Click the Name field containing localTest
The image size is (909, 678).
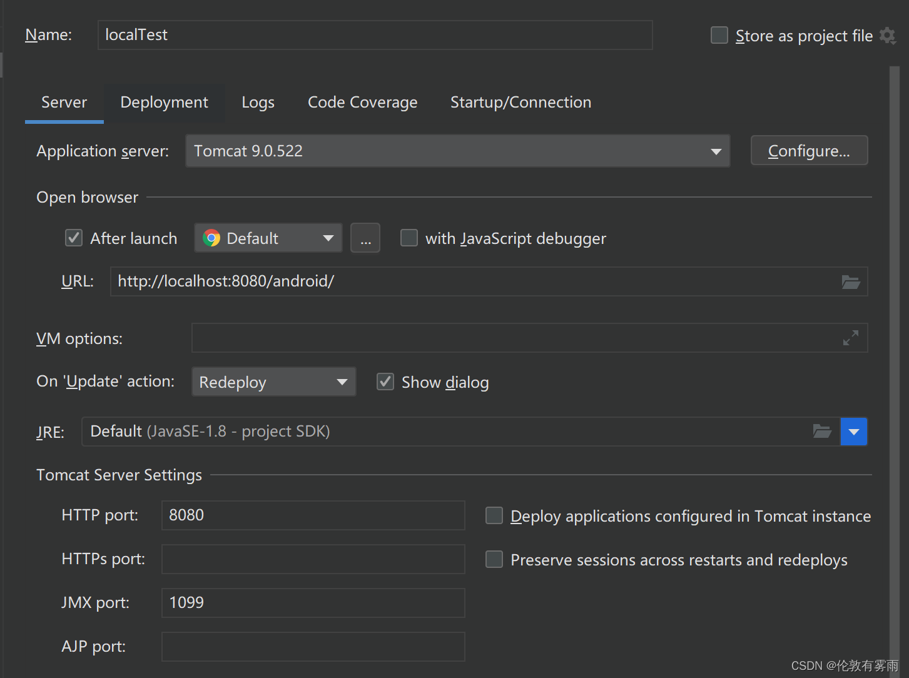(x=375, y=35)
